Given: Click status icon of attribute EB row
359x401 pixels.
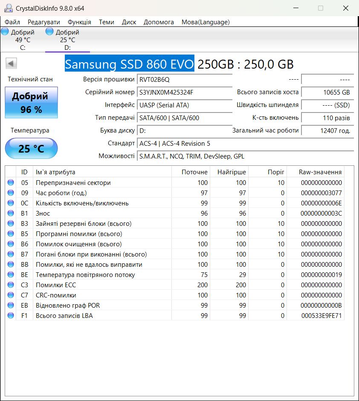Looking at the screenshot, I should tap(11, 306).
